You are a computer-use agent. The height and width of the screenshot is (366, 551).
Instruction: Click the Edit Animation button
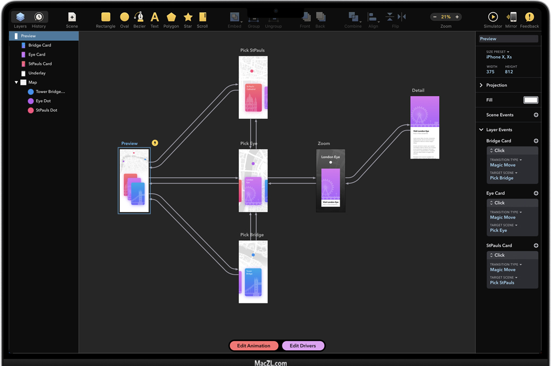click(254, 346)
